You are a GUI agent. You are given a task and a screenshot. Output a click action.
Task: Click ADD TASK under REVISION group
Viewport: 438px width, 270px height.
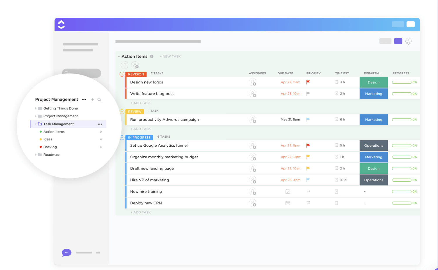pos(141,103)
